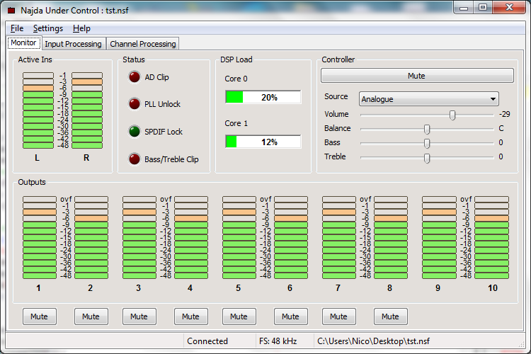Click the Connected status bar entry
Viewport: 531px width, 354px height.
point(207,341)
